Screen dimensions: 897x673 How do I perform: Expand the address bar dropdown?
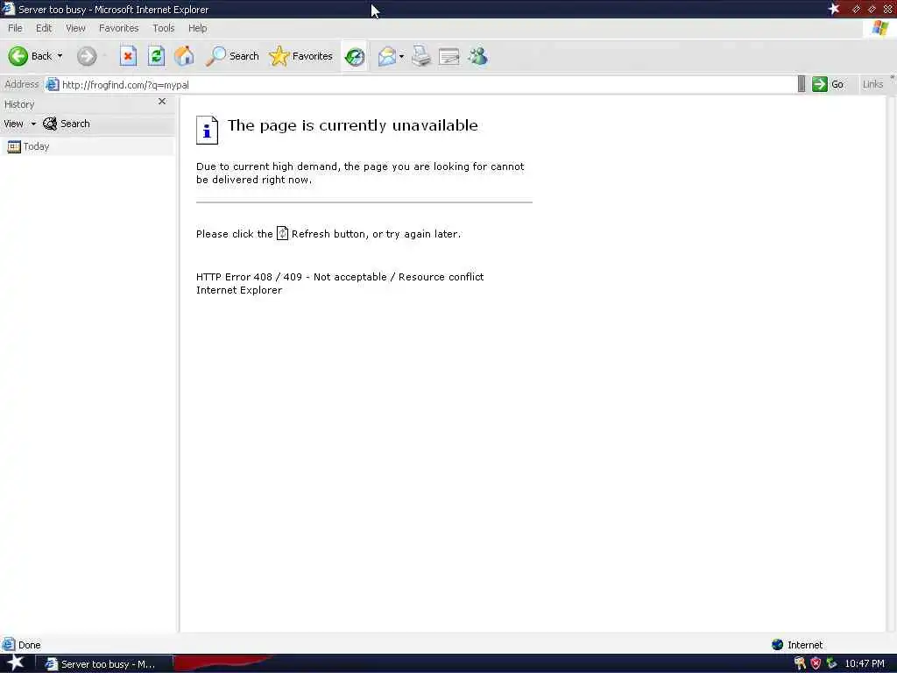[x=802, y=84]
